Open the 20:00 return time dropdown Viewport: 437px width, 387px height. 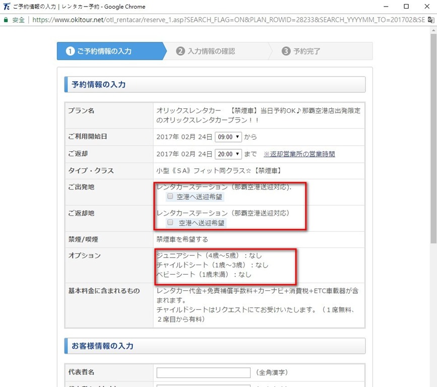pos(228,154)
